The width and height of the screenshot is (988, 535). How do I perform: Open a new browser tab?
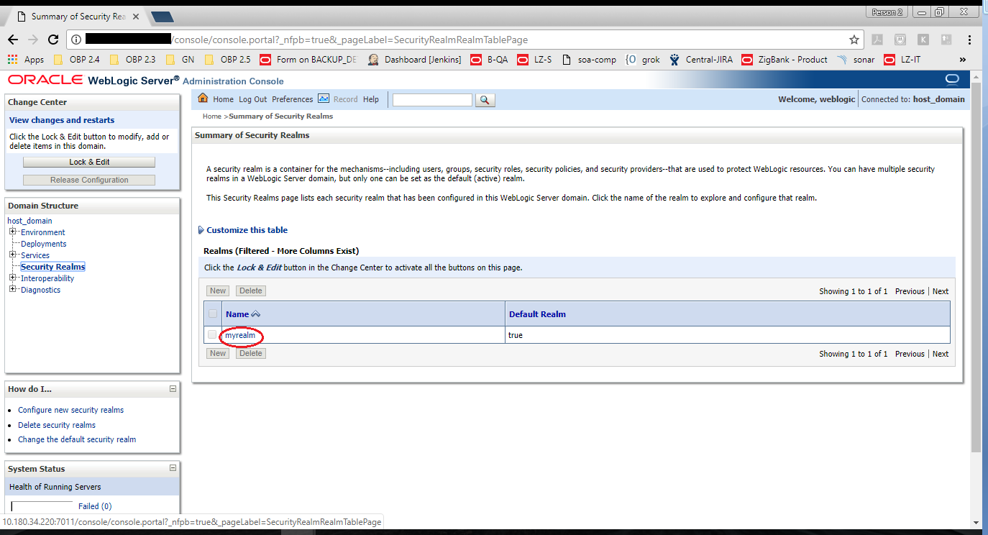[x=163, y=17]
